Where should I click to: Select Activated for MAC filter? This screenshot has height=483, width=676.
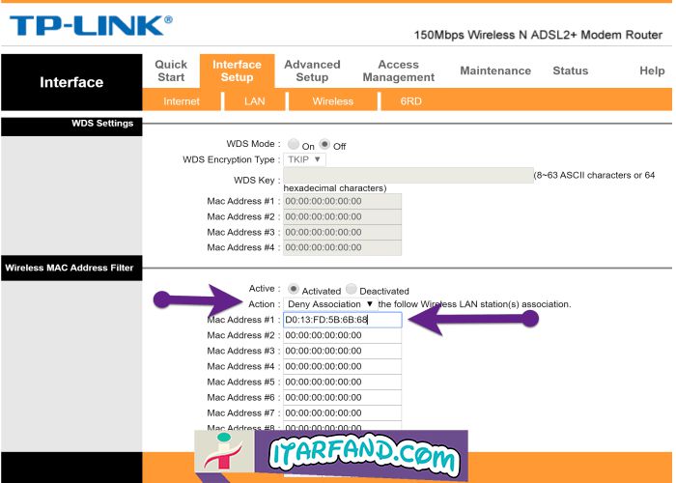tap(294, 289)
